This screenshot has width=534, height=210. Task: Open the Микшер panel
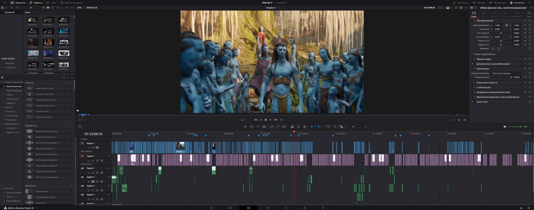coord(479,3)
